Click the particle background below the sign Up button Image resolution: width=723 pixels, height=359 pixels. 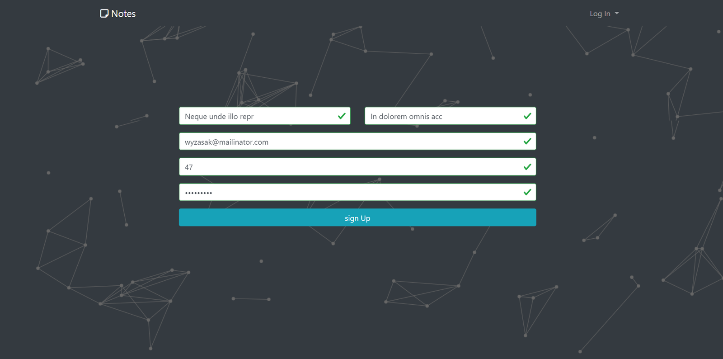[357, 271]
